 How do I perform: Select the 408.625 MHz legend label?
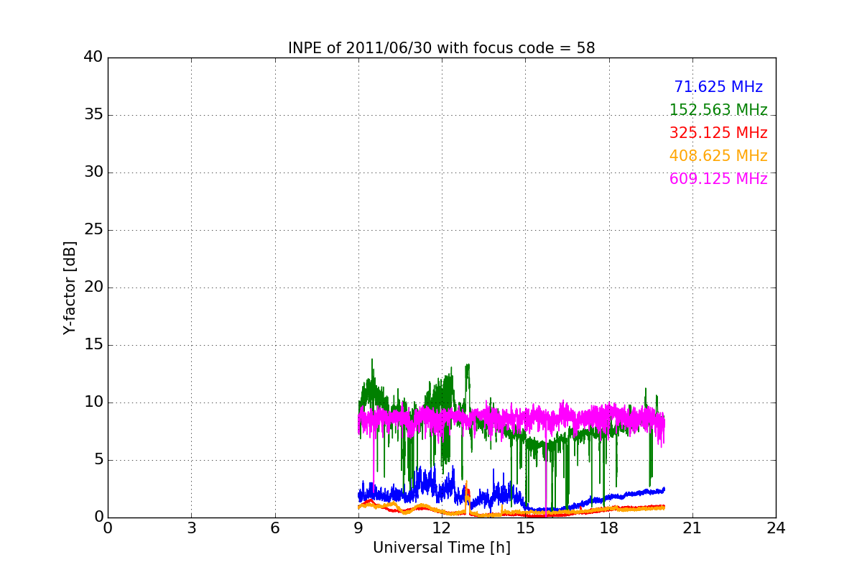pos(718,156)
